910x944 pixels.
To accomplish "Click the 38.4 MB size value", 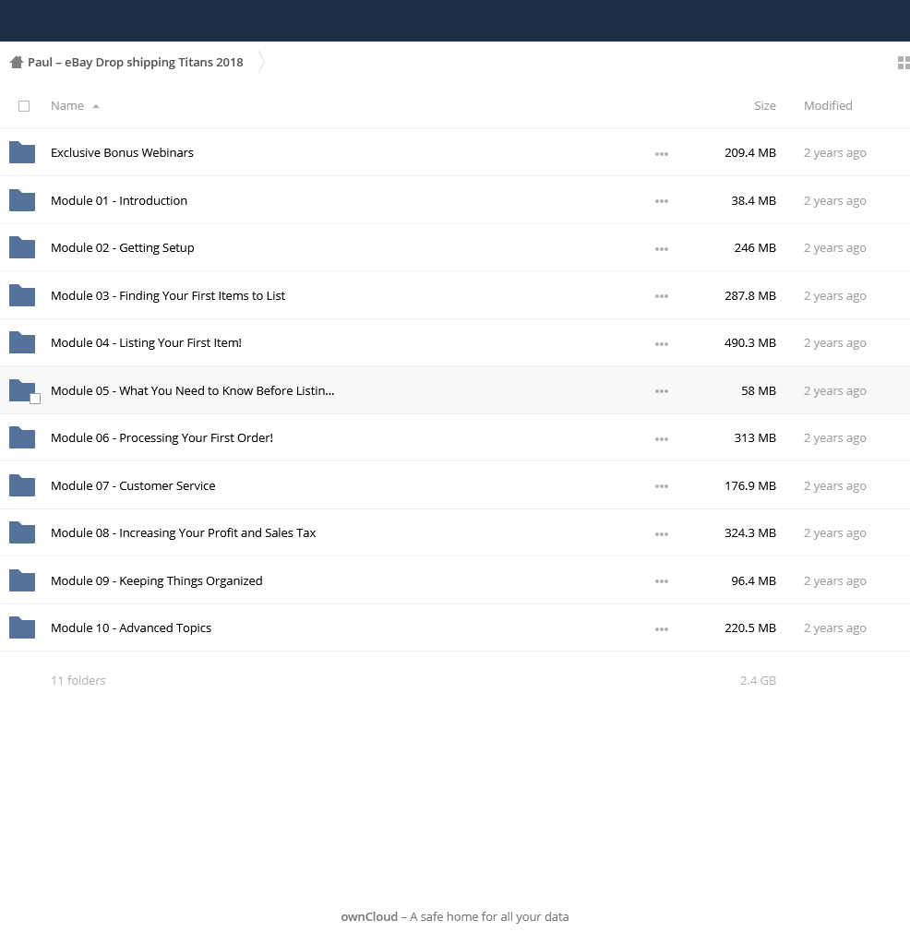I will 753,200.
